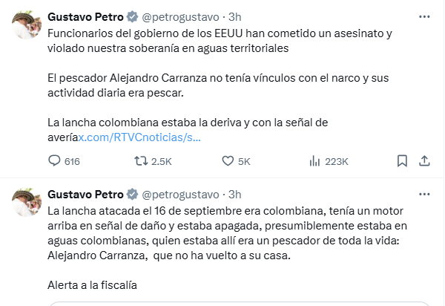The width and height of the screenshot is (445, 306).
Task: Reply to the 'Funcionarios del gobierno' tweet
Action: [x=54, y=160]
